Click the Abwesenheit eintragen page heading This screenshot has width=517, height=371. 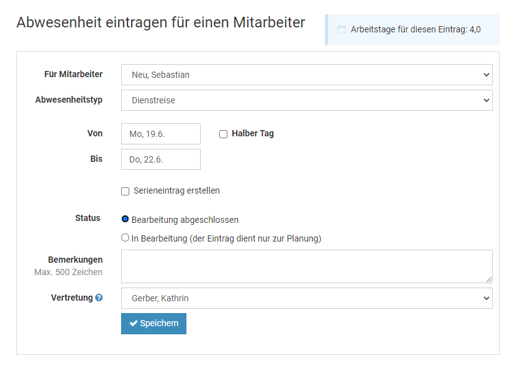click(160, 23)
